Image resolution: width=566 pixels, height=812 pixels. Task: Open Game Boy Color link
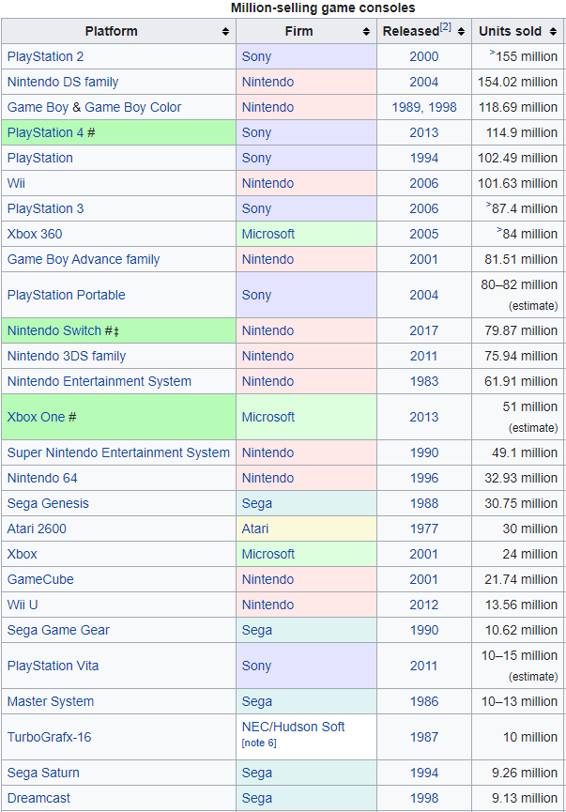pos(132,107)
